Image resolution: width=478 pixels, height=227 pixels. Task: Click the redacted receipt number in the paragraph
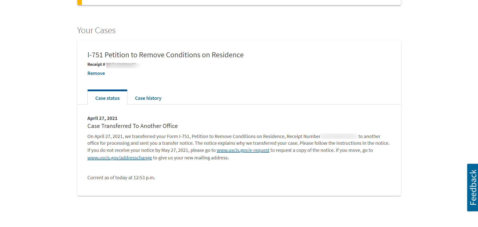339,137
